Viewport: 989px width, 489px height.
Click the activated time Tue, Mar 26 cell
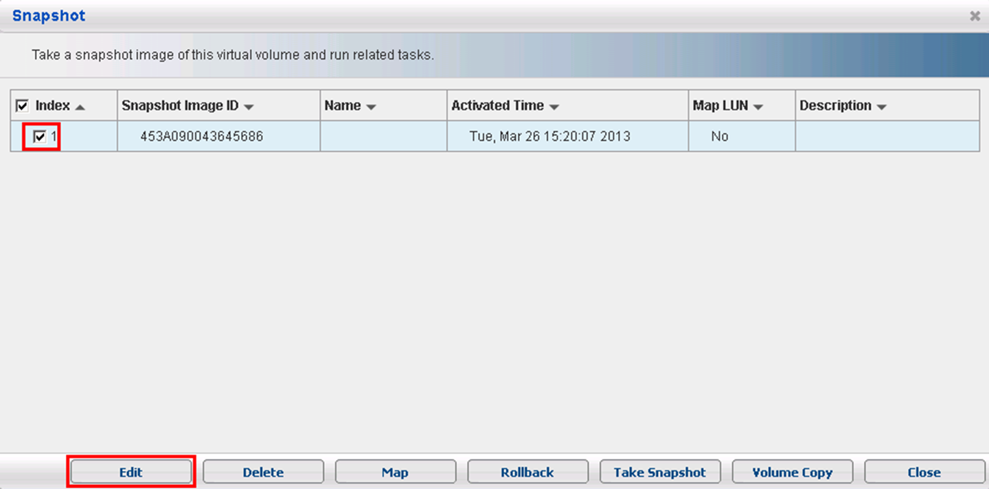coord(549,137)
